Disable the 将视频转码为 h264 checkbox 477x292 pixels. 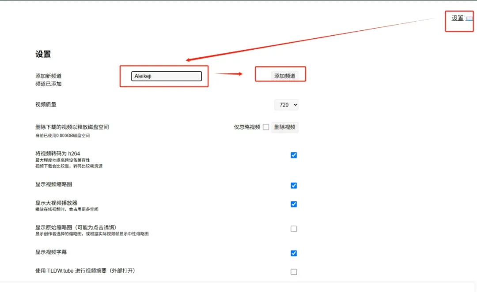click(x=294, y=155)
